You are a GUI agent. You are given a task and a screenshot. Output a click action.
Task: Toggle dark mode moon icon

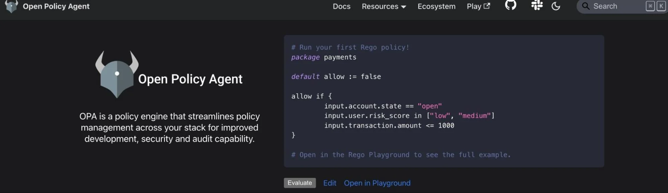click(556, 6)
